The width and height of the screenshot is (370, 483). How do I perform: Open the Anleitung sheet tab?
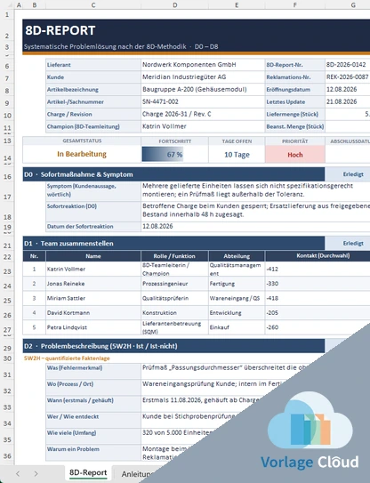click(x=137, y=474)
